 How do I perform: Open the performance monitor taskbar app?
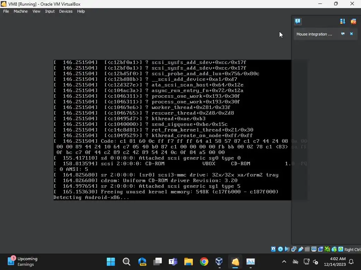(x=251, y=262)
